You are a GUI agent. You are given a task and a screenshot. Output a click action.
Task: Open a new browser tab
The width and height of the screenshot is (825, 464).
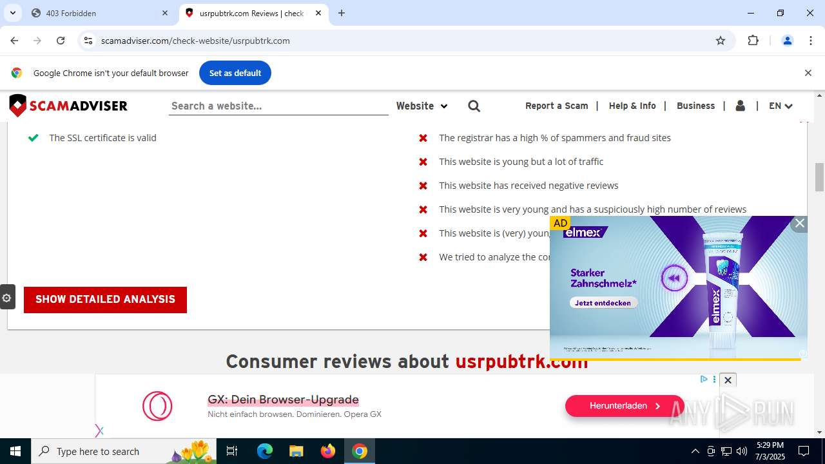point(342,13)
